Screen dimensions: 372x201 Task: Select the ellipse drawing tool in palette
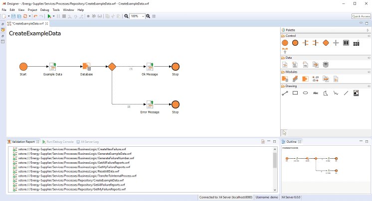tap(305, 93)
